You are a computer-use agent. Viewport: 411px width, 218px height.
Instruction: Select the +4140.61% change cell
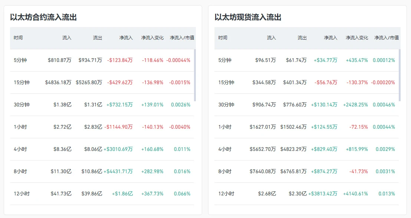pos(355,194)
